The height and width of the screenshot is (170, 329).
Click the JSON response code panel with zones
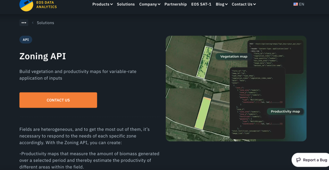click(x=257, y=103)
